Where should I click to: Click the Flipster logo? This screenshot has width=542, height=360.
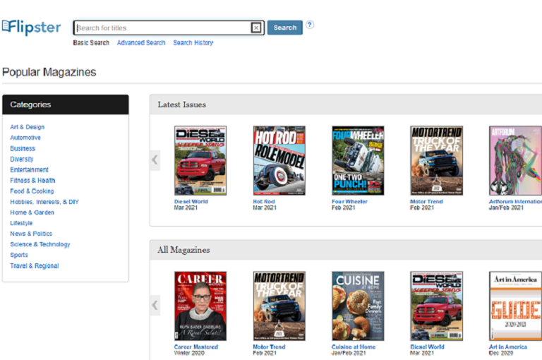(x=32, y=28)
